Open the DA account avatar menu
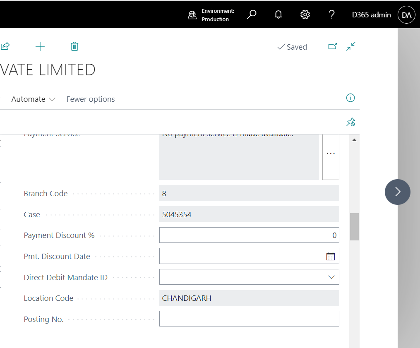 (x=406, y=14)
